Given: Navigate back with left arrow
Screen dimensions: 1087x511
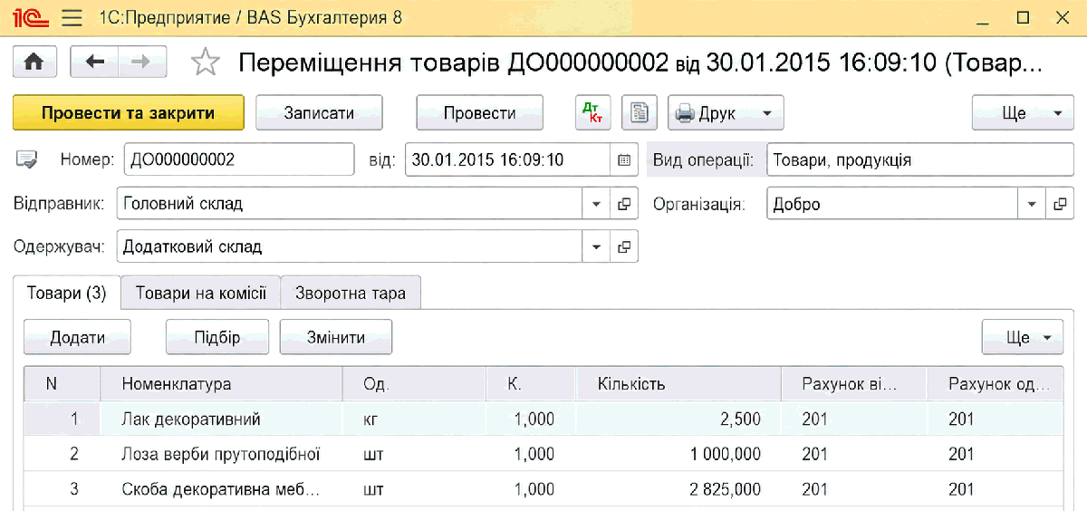Looking at the screenshot, I should click(94, 62).
